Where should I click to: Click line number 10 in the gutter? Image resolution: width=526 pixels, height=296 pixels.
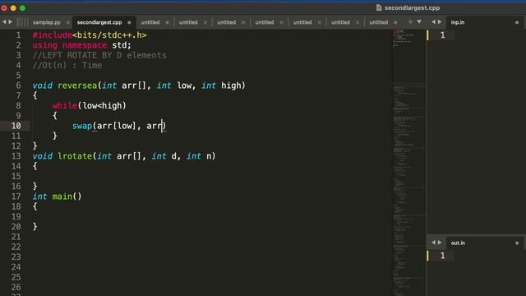(16, 126)
